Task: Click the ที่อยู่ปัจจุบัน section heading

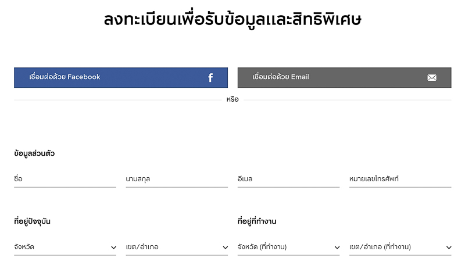Action: (32, 221)
